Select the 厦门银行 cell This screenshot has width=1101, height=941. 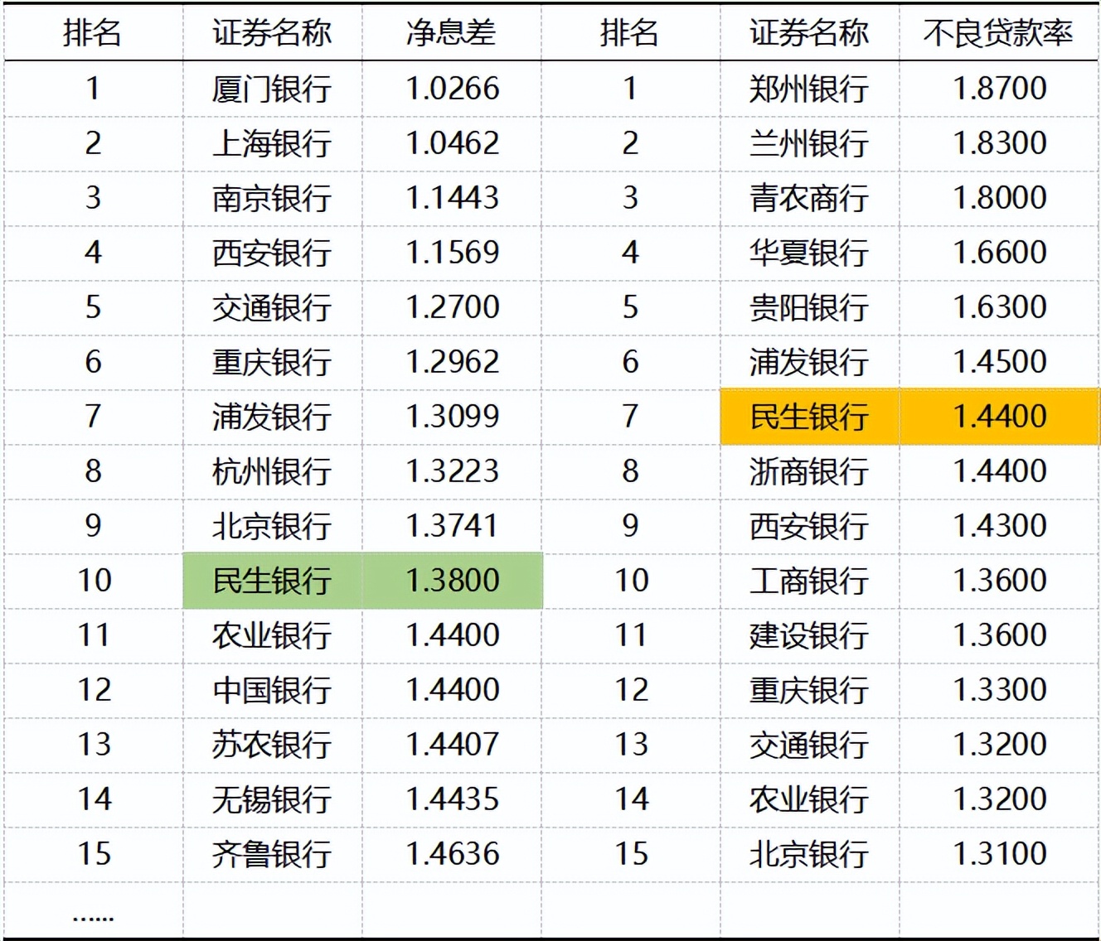point(272,88)
